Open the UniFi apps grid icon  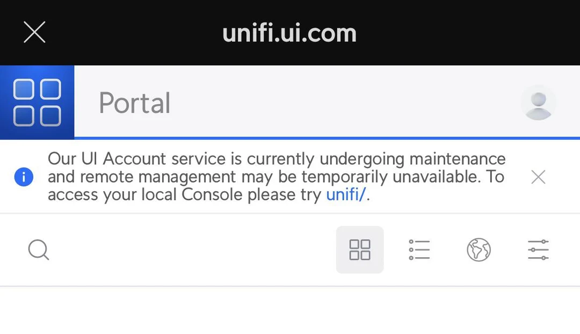[x=37, y=102]
